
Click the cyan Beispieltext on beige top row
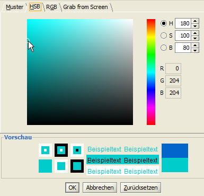click(x=122, y=149)
